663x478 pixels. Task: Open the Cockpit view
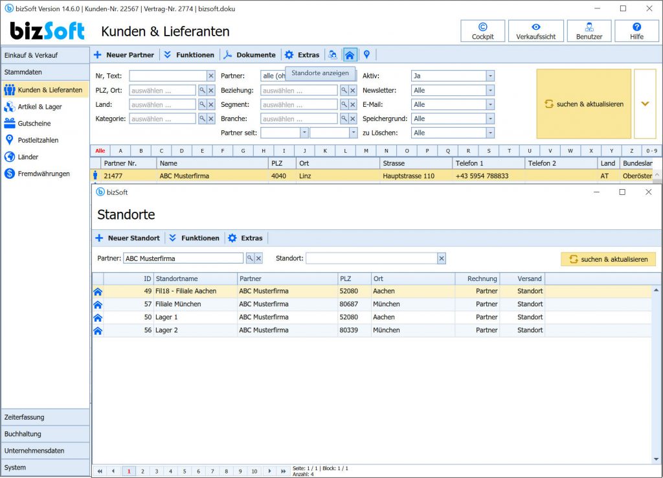click(482, 31)
